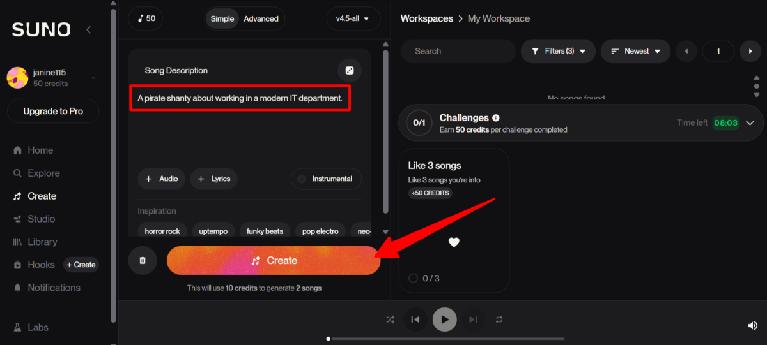Image resolution: width=767 pixels, height=345 pixels.
Task: Skip to previous track
Action: point(415,319)
